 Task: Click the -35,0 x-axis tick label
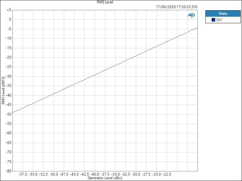tap(116, 174)
